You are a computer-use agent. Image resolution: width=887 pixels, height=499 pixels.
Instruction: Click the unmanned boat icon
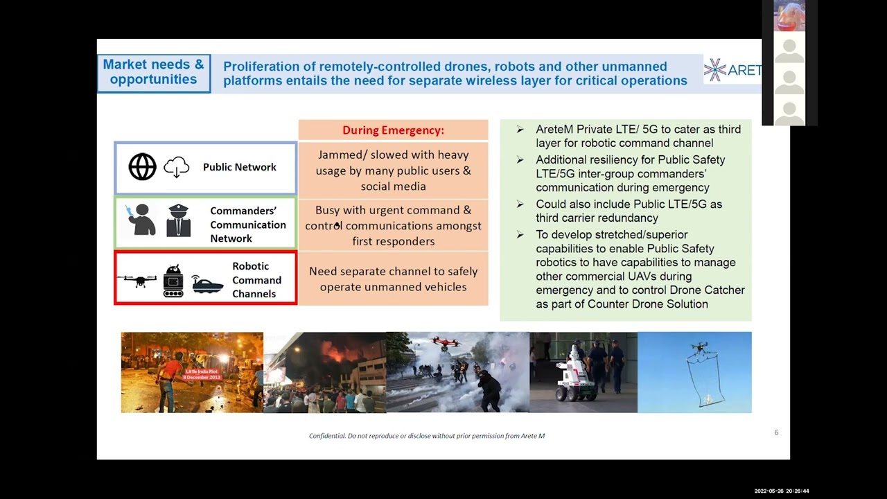[207, 285]
